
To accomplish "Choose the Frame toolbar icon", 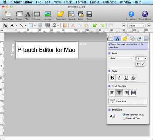I will (x=37, y=16).
